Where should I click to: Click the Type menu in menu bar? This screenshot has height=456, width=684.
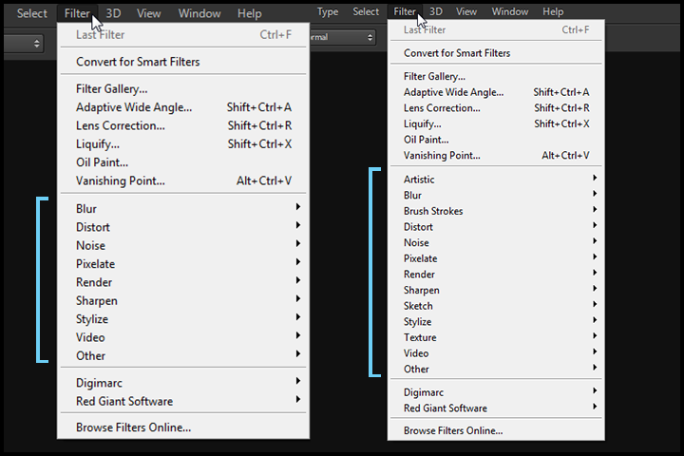pyautogui.click(x=328, y=11)
